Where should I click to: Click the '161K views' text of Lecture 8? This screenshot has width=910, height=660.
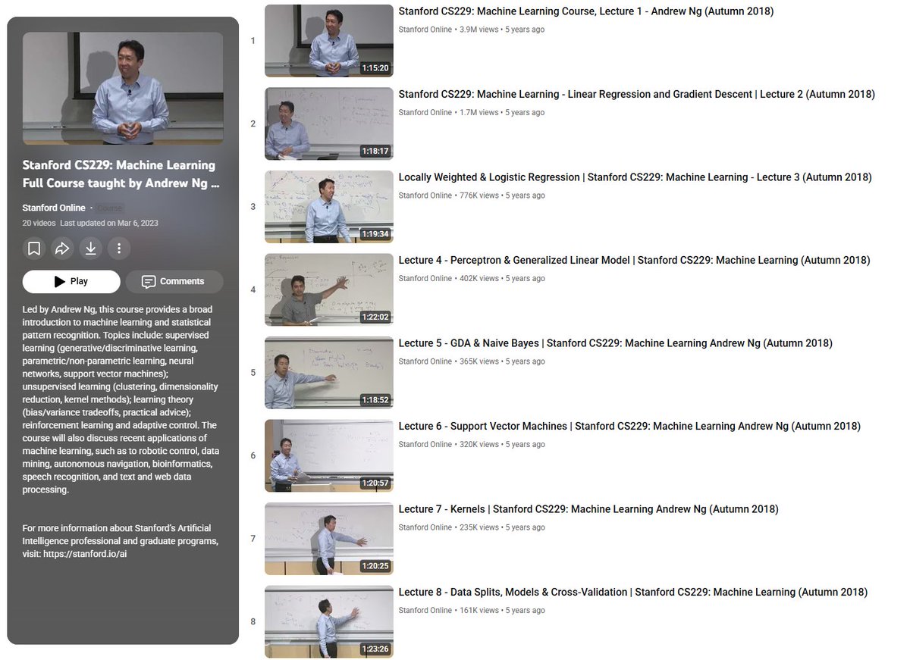click(x=479, y=610)
